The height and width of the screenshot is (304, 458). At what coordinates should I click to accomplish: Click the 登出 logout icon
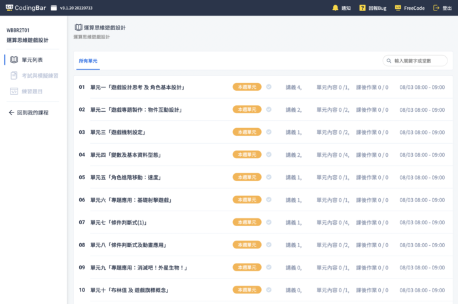[436, 8]
